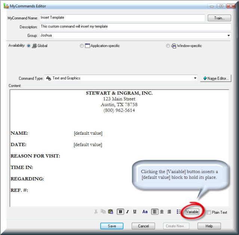Insert a Variable placeholder
The image size is (239, 235).
coord(192,211)
